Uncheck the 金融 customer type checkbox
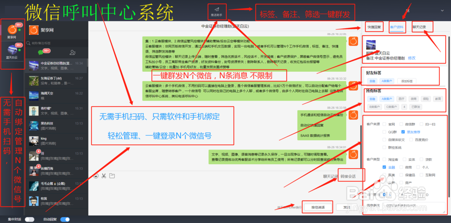 (x=384, y=167)
